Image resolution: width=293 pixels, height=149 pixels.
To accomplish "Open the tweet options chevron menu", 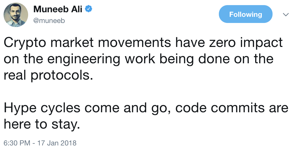I will click(x=286, y=14).
